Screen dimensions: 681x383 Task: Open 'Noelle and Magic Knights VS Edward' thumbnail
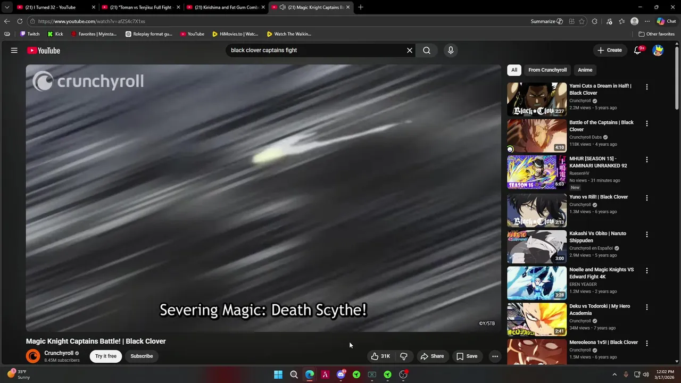[537, 283]
